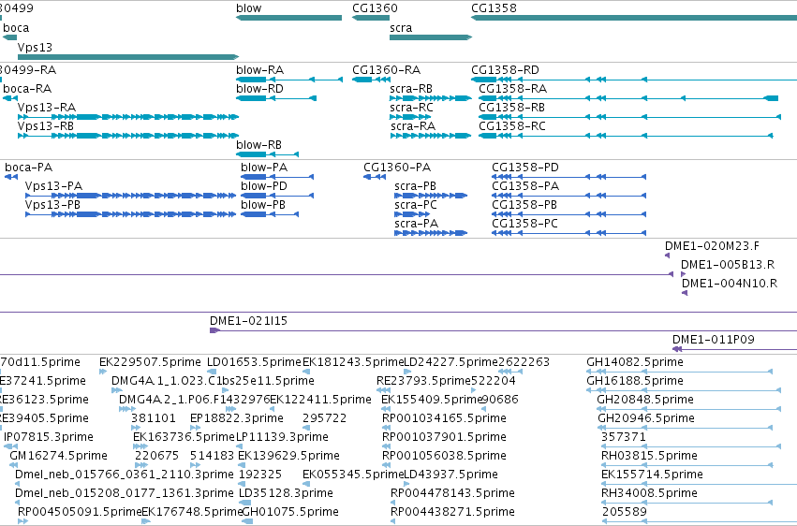Open the blow-RA transcript label

259,70
